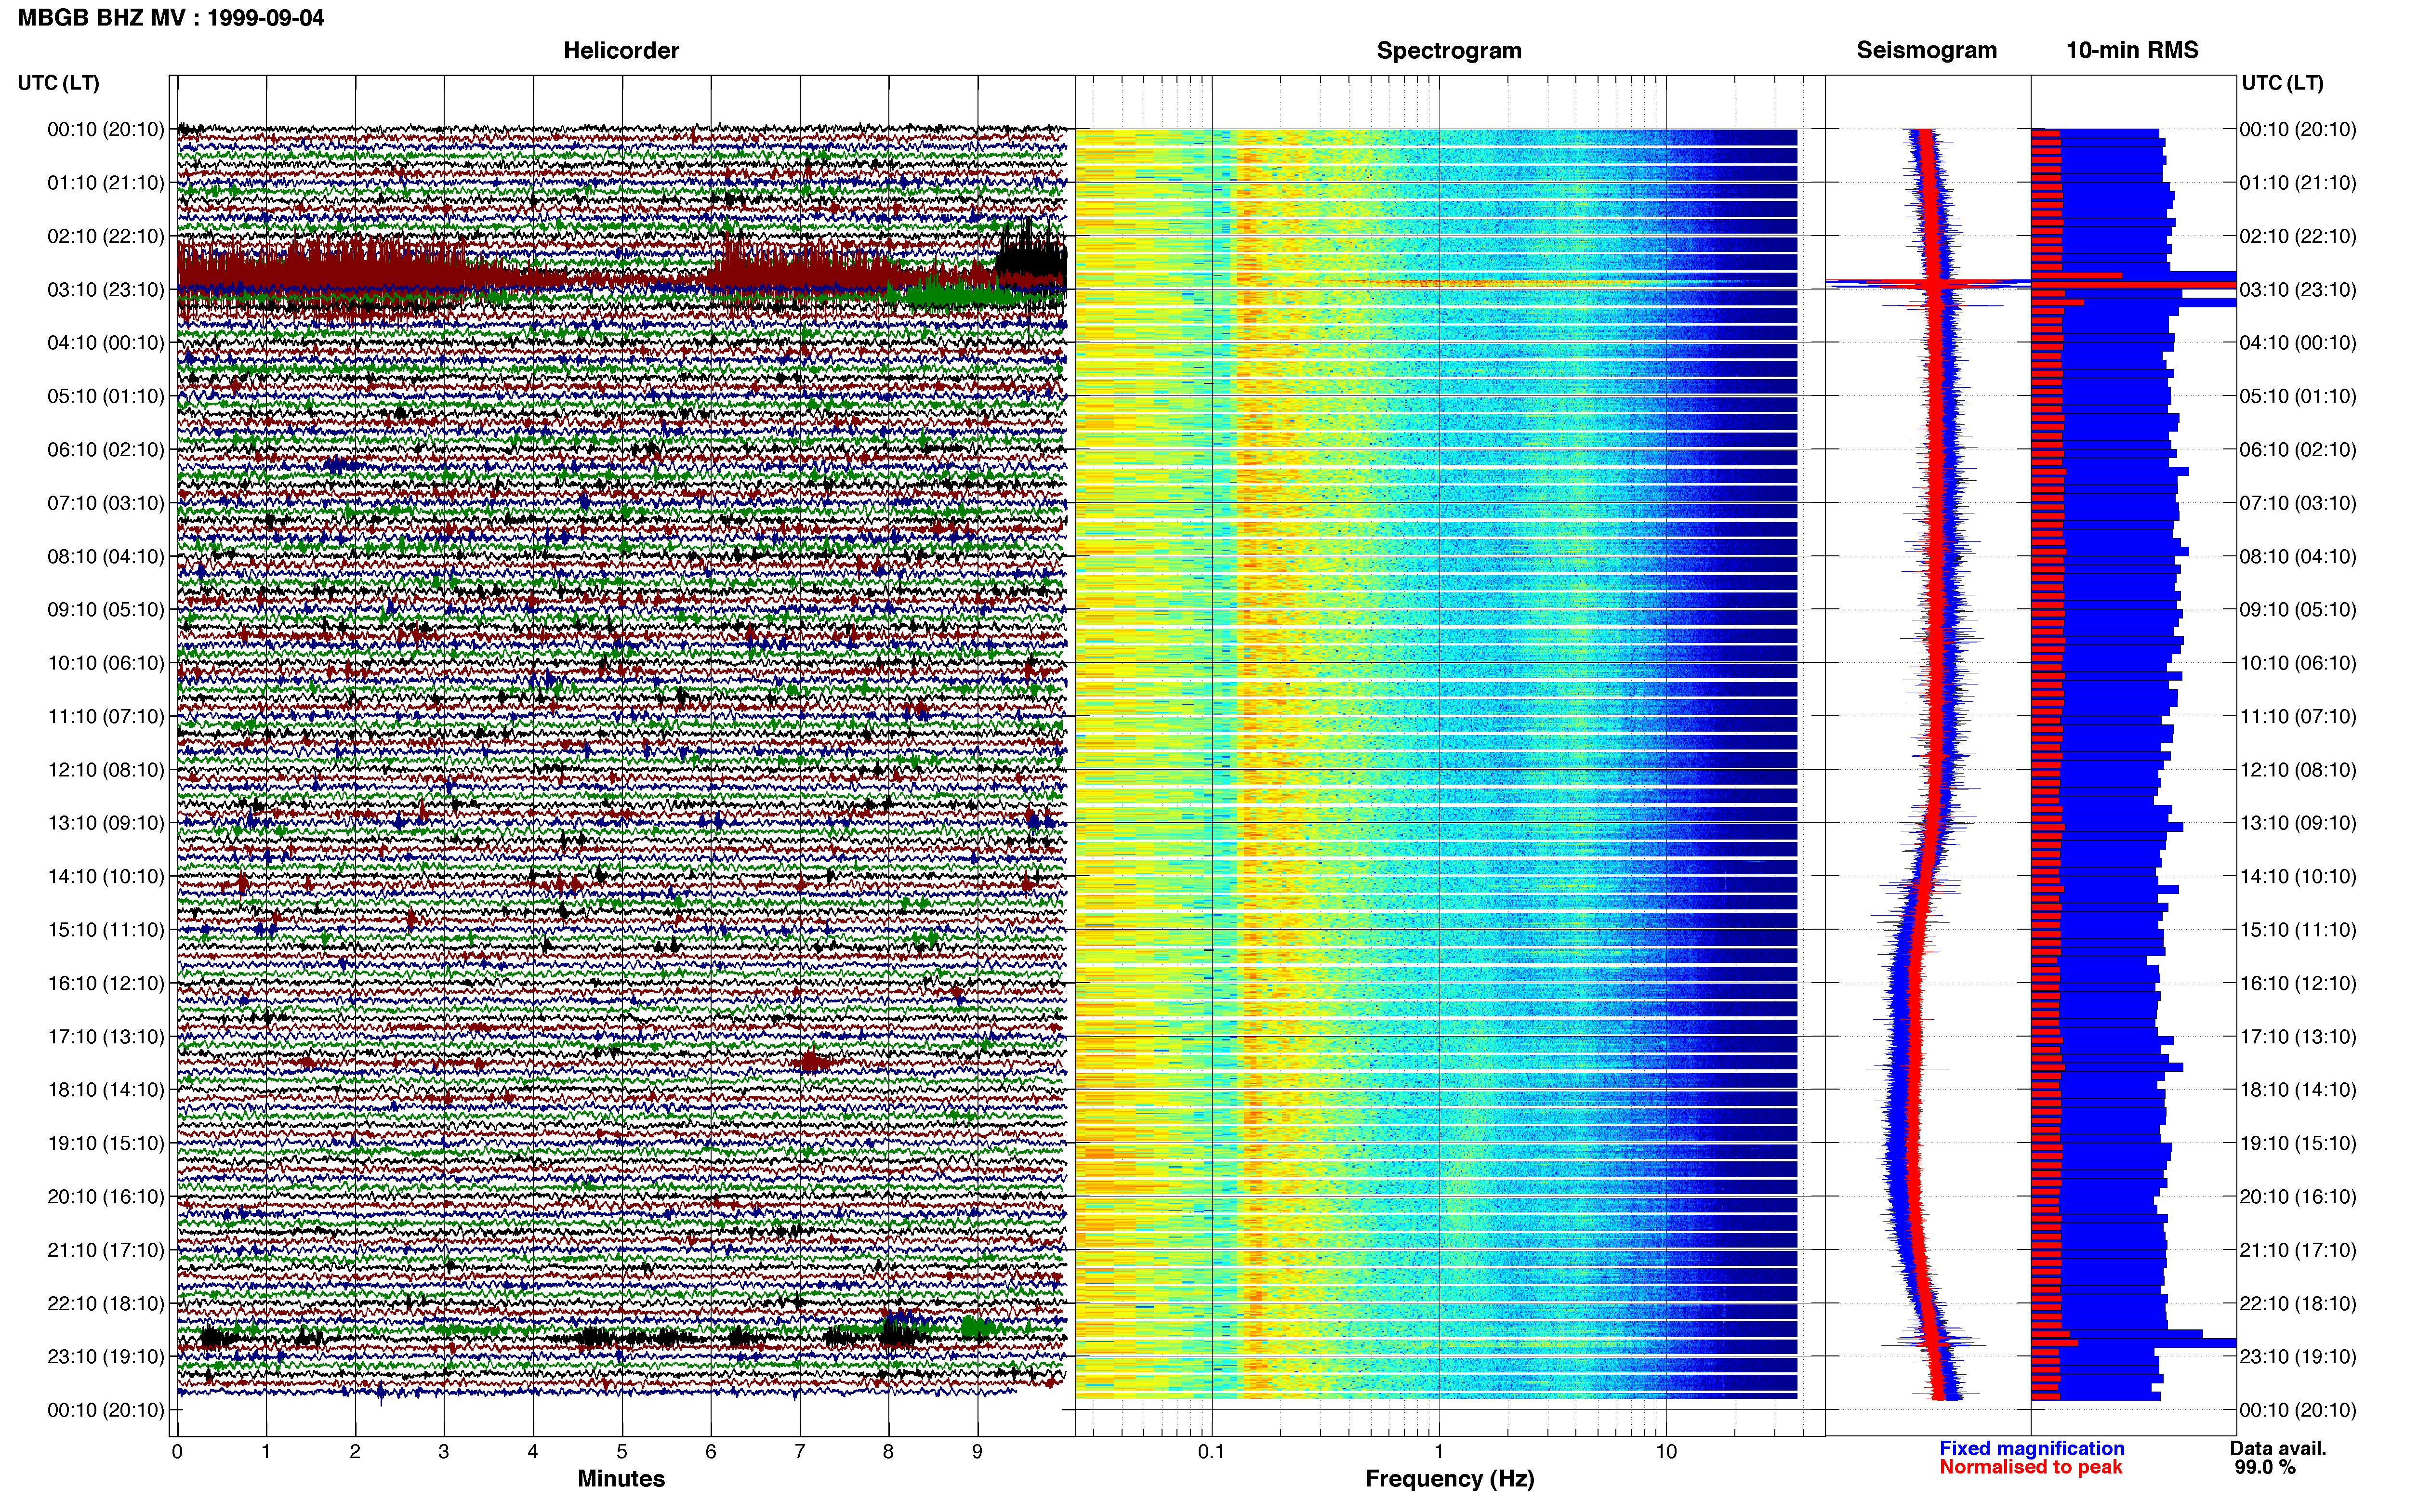
Task: Click the 'Data avail.' label
Action: point(2278,1449)
